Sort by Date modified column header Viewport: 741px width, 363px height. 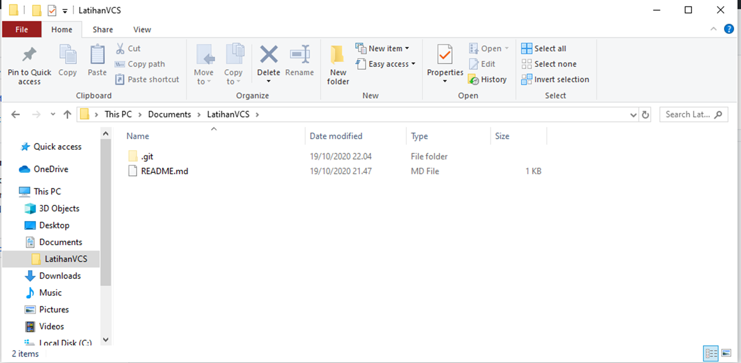356,136
